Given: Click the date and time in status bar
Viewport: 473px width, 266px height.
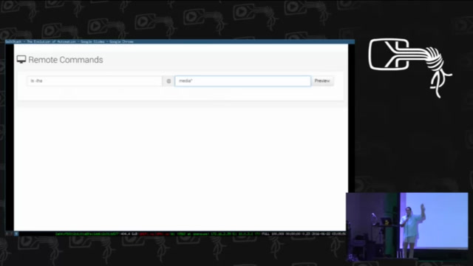Looking at the screenshot, I should point(328,233).
